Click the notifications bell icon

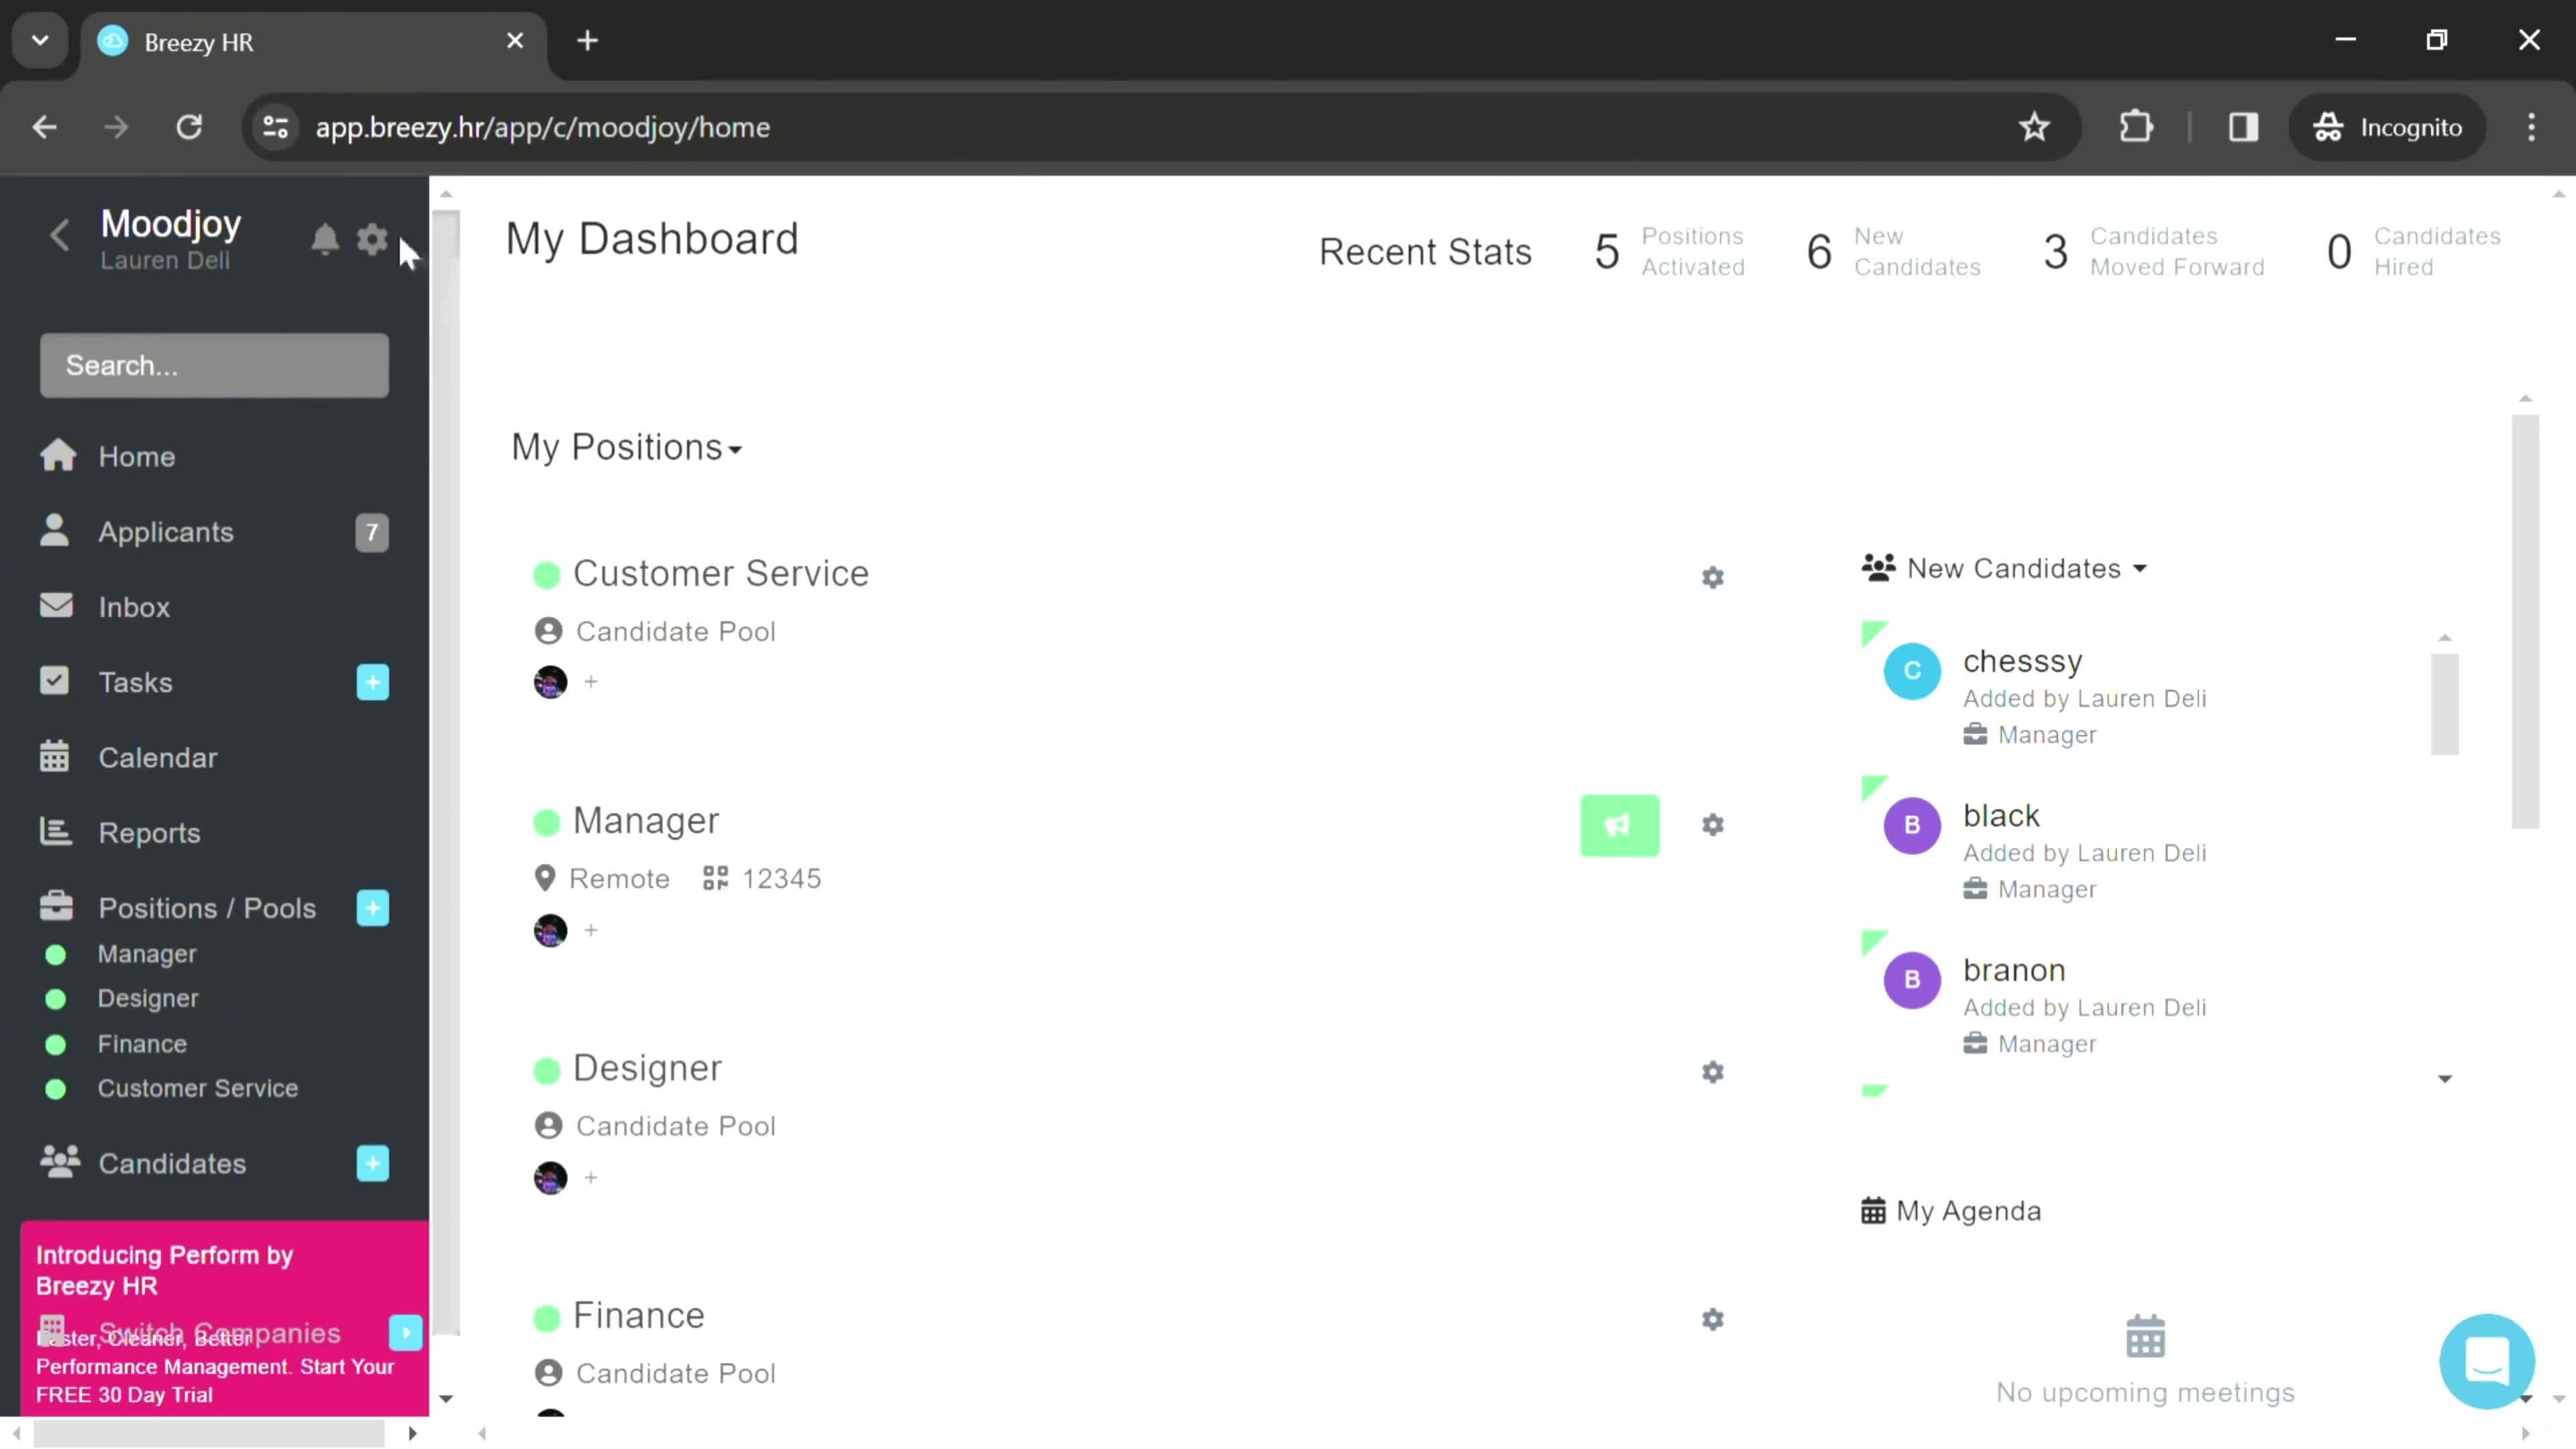pyautogui.click(x=325, y=239)
